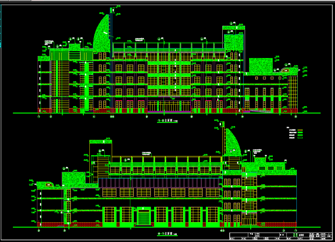Select axis bubble 22 at top elevation's right end
Viewport: 335px width, 242px height.
[296, 117]
